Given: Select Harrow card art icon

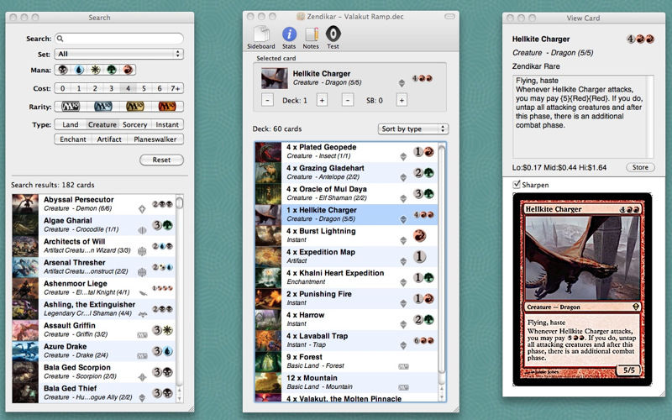Looking at the screenshot, I should [268, 320].
